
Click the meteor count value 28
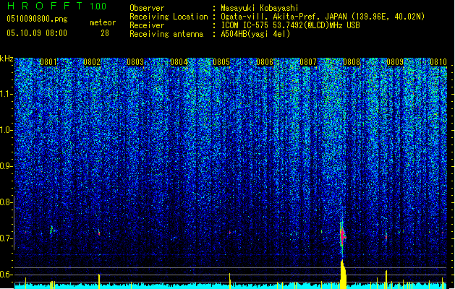click(105, 33)
